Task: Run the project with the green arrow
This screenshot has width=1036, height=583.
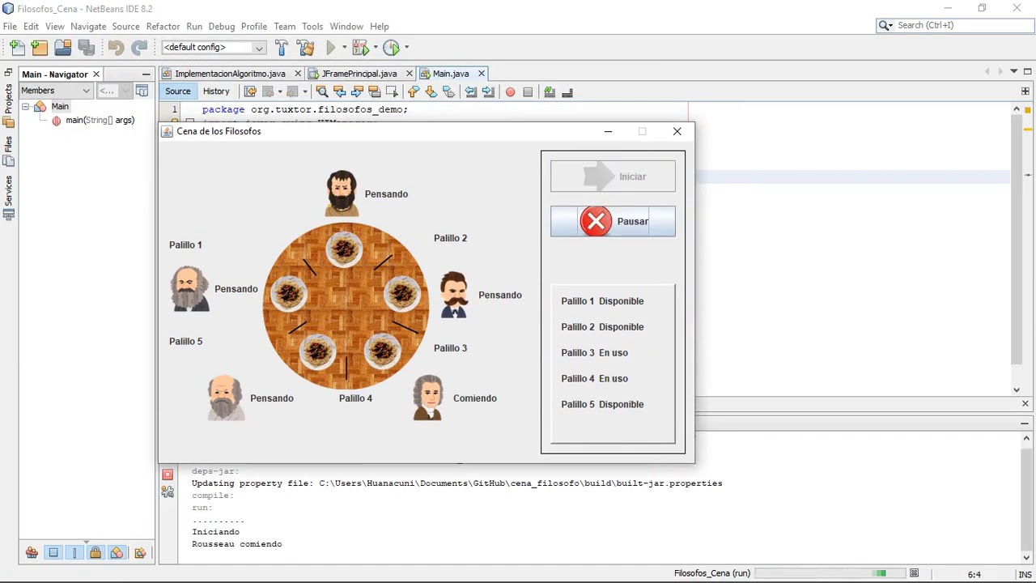Action: (x=330, y=48)
